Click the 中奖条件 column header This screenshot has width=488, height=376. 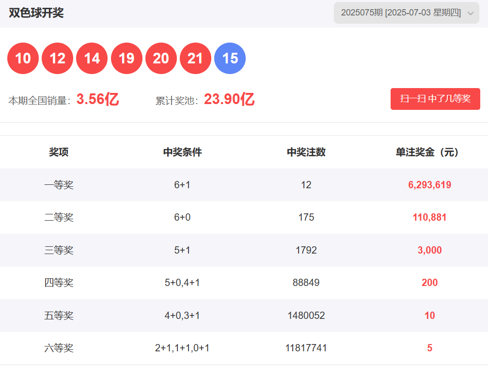[182, 152]
